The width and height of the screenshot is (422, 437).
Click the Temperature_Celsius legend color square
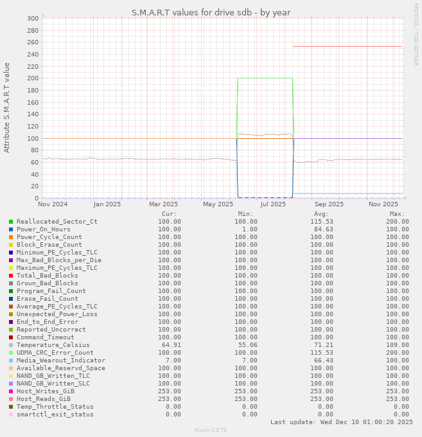point(11,345)
